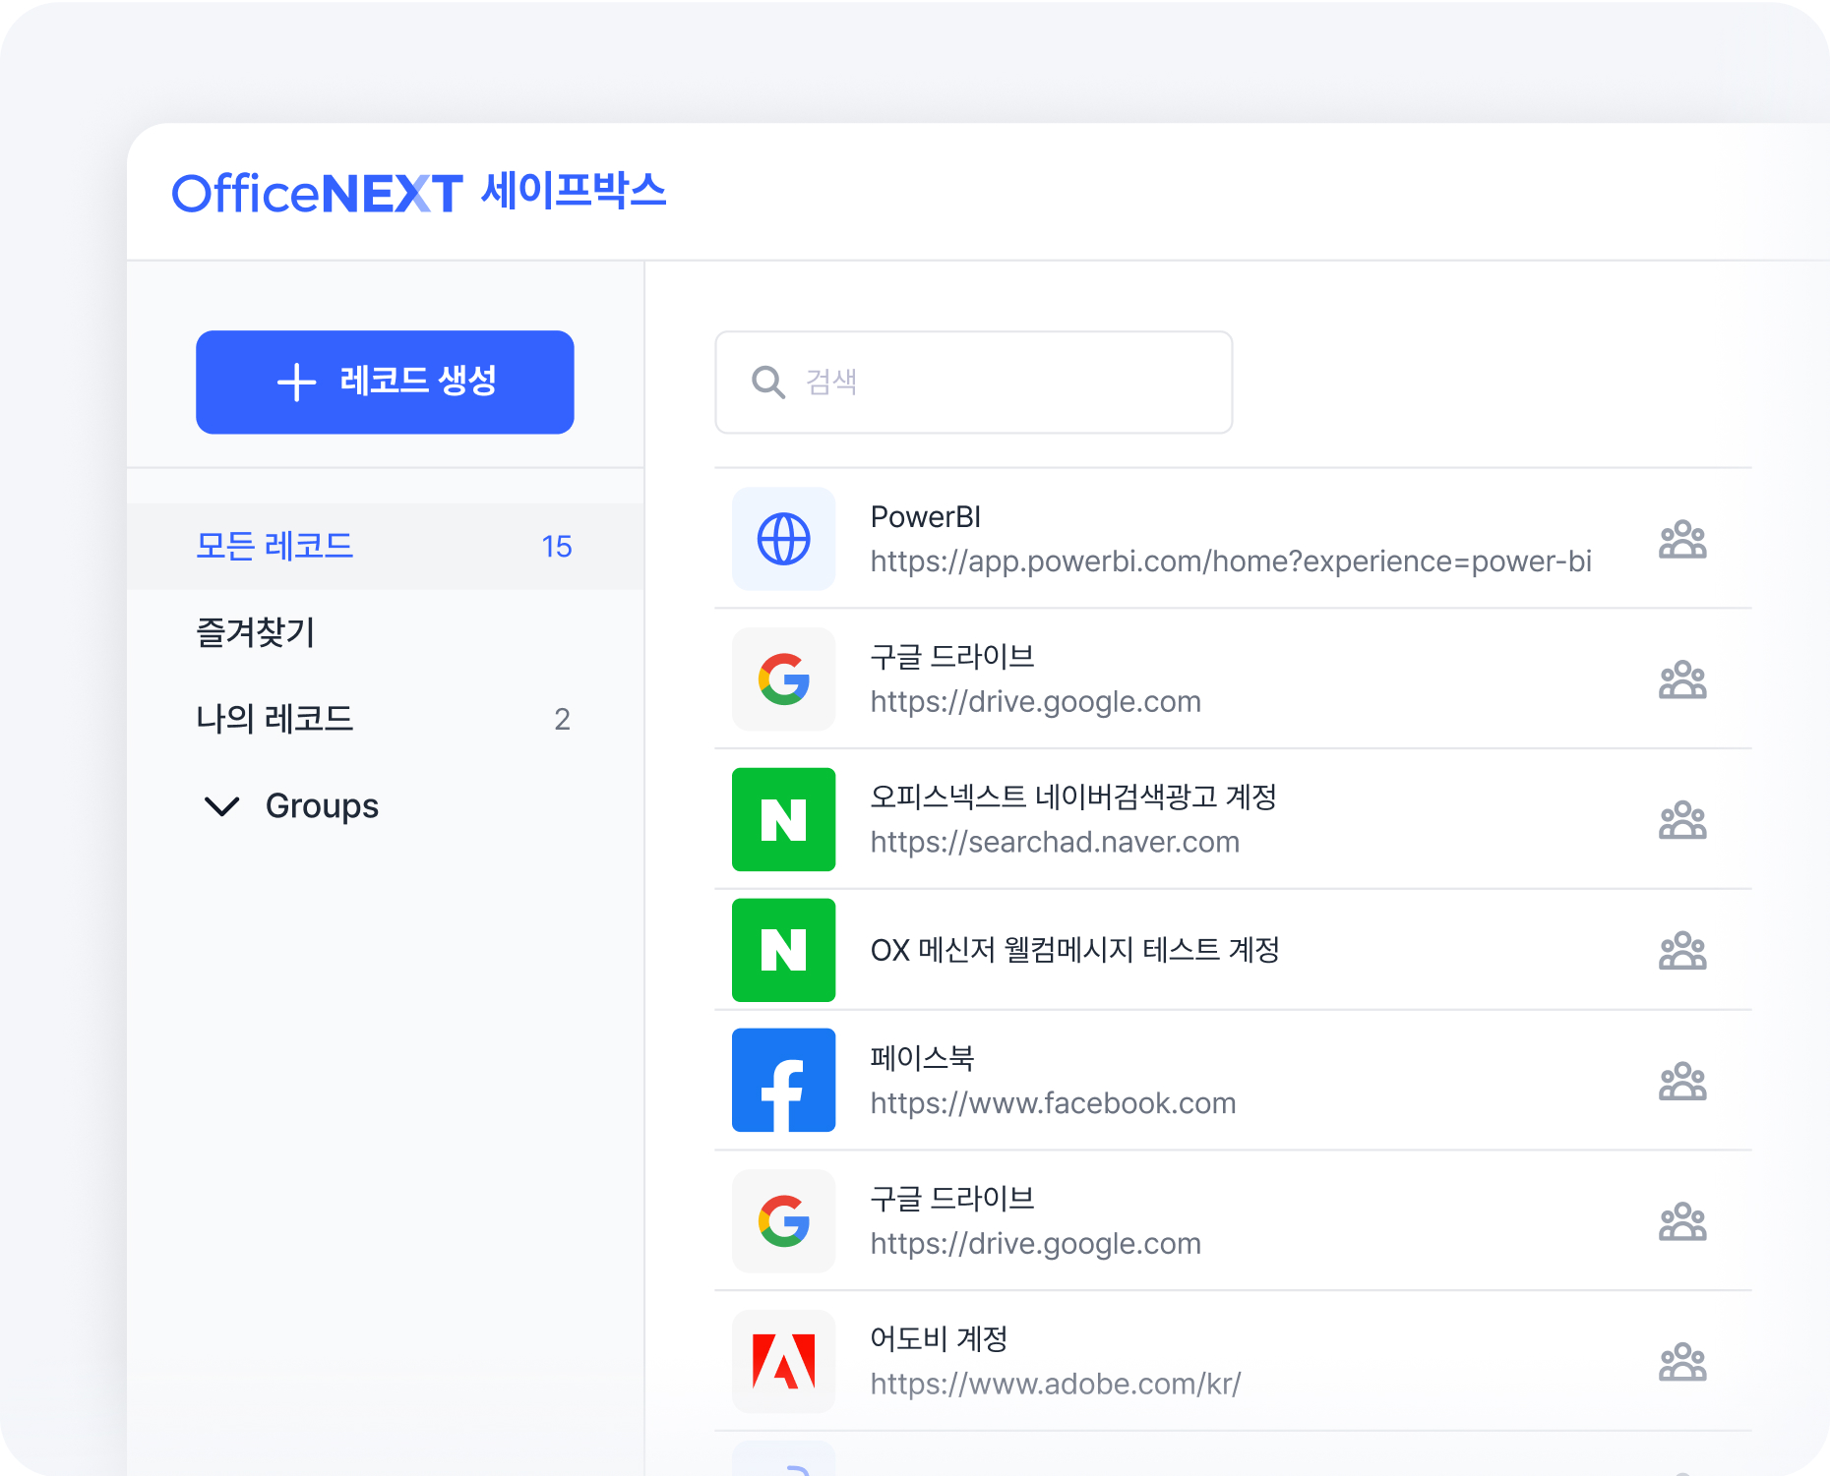This screenshot has width=1830, height=1476.
Task: Click the 2 count beside 나의 레코드
Action: [562, 720]
